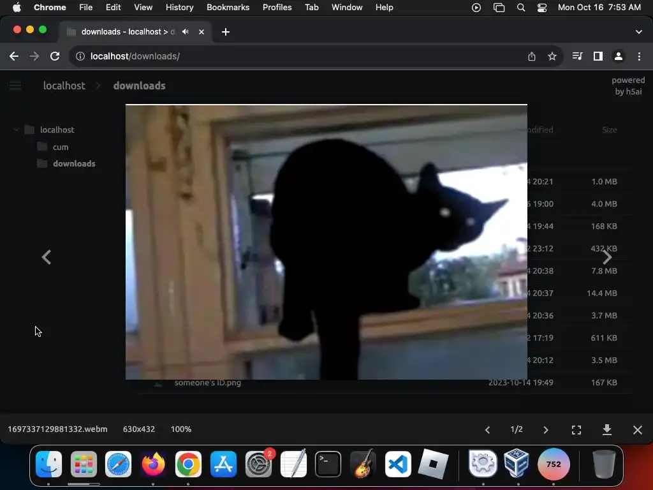Select localhost folder in tree

point(57,130)
